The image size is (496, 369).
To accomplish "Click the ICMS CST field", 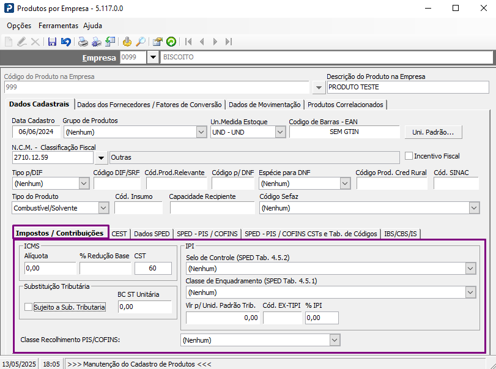I will pos(153,269).
